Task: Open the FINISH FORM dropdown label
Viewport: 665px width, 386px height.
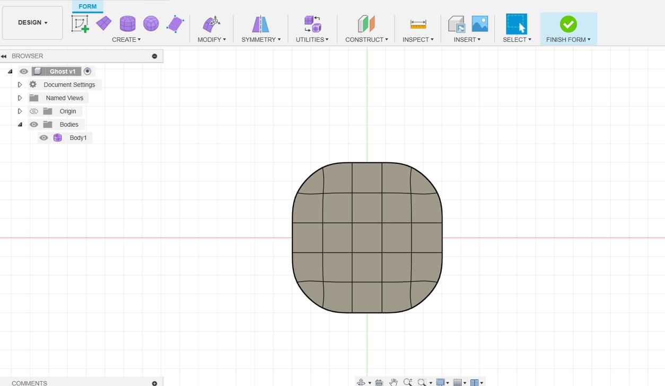Action: [x=568, y=40]
